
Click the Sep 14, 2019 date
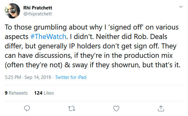pos(38,77)
